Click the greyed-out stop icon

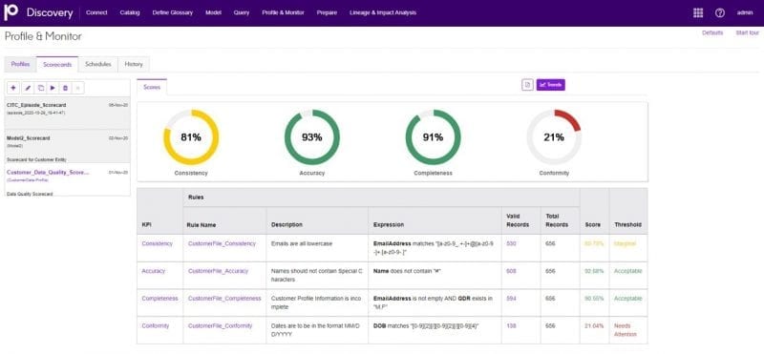click(x=78, y=88)
